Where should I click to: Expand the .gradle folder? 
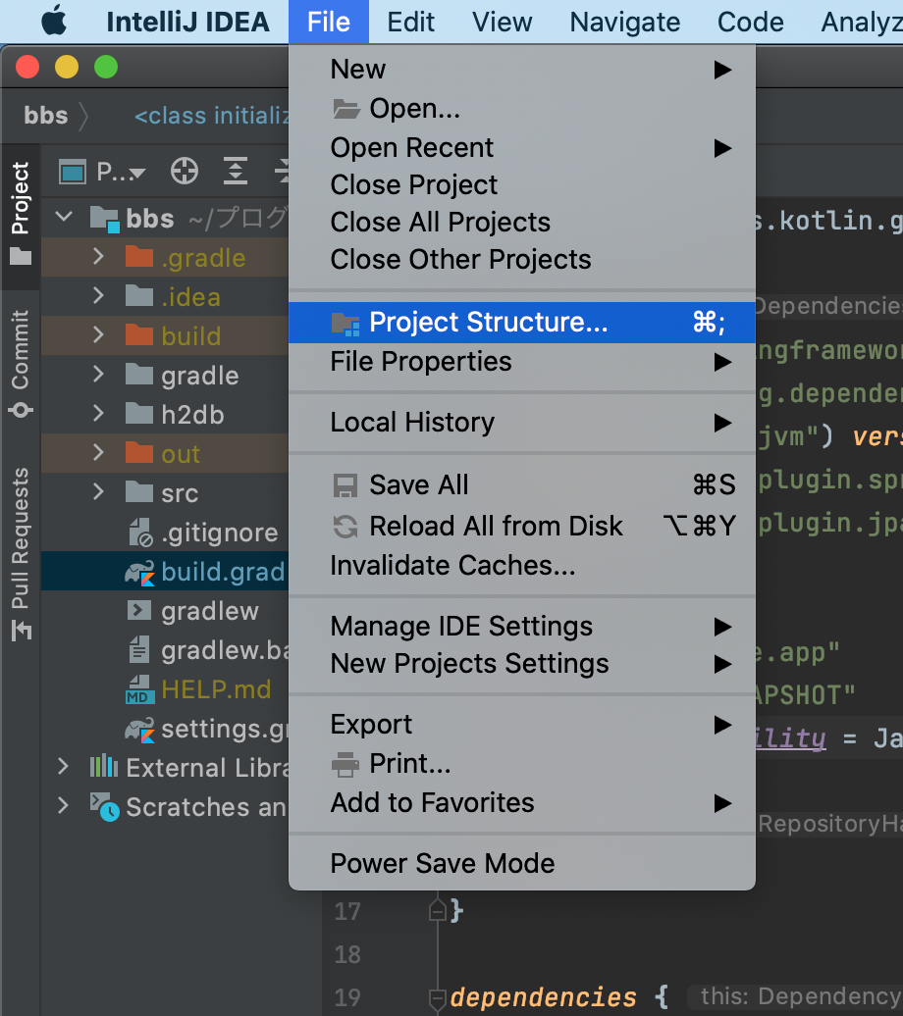(x=98, y=257)
